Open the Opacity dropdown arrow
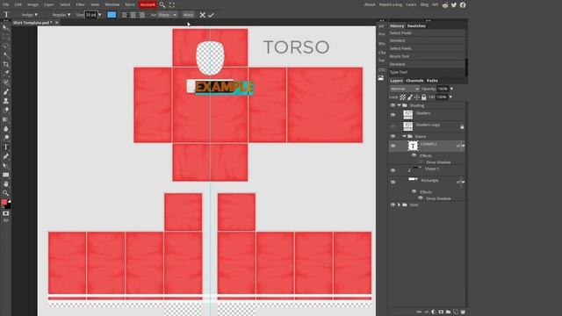The height and width of the screenshot is (316, 562). 451,89
